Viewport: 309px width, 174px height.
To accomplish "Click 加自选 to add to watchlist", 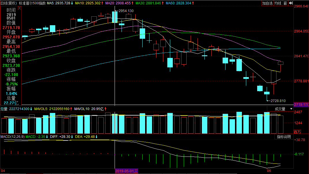I will point(267,3).
